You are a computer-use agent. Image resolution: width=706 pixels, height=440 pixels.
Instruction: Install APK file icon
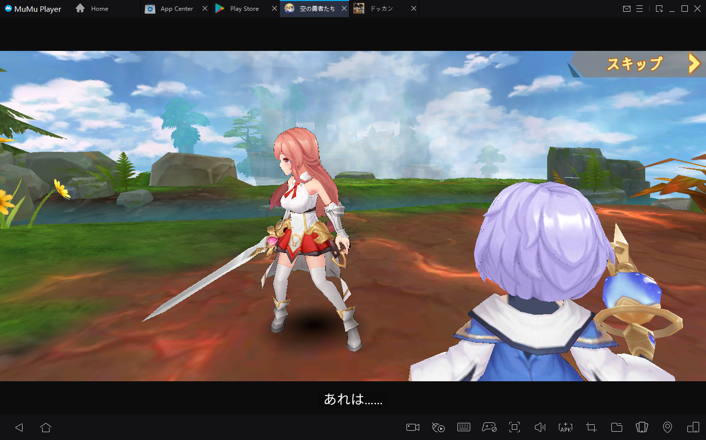pos(565,427)
